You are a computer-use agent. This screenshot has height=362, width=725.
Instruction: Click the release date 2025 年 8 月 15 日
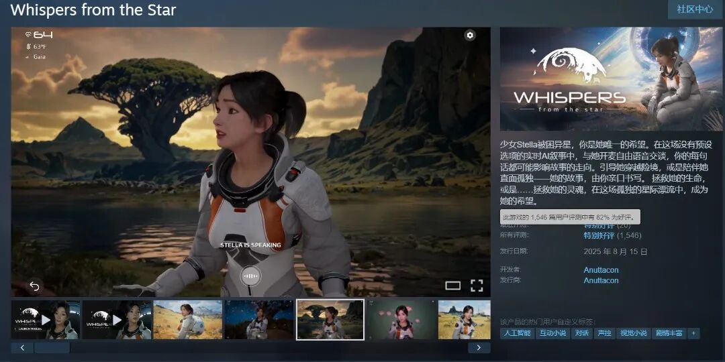616,252
